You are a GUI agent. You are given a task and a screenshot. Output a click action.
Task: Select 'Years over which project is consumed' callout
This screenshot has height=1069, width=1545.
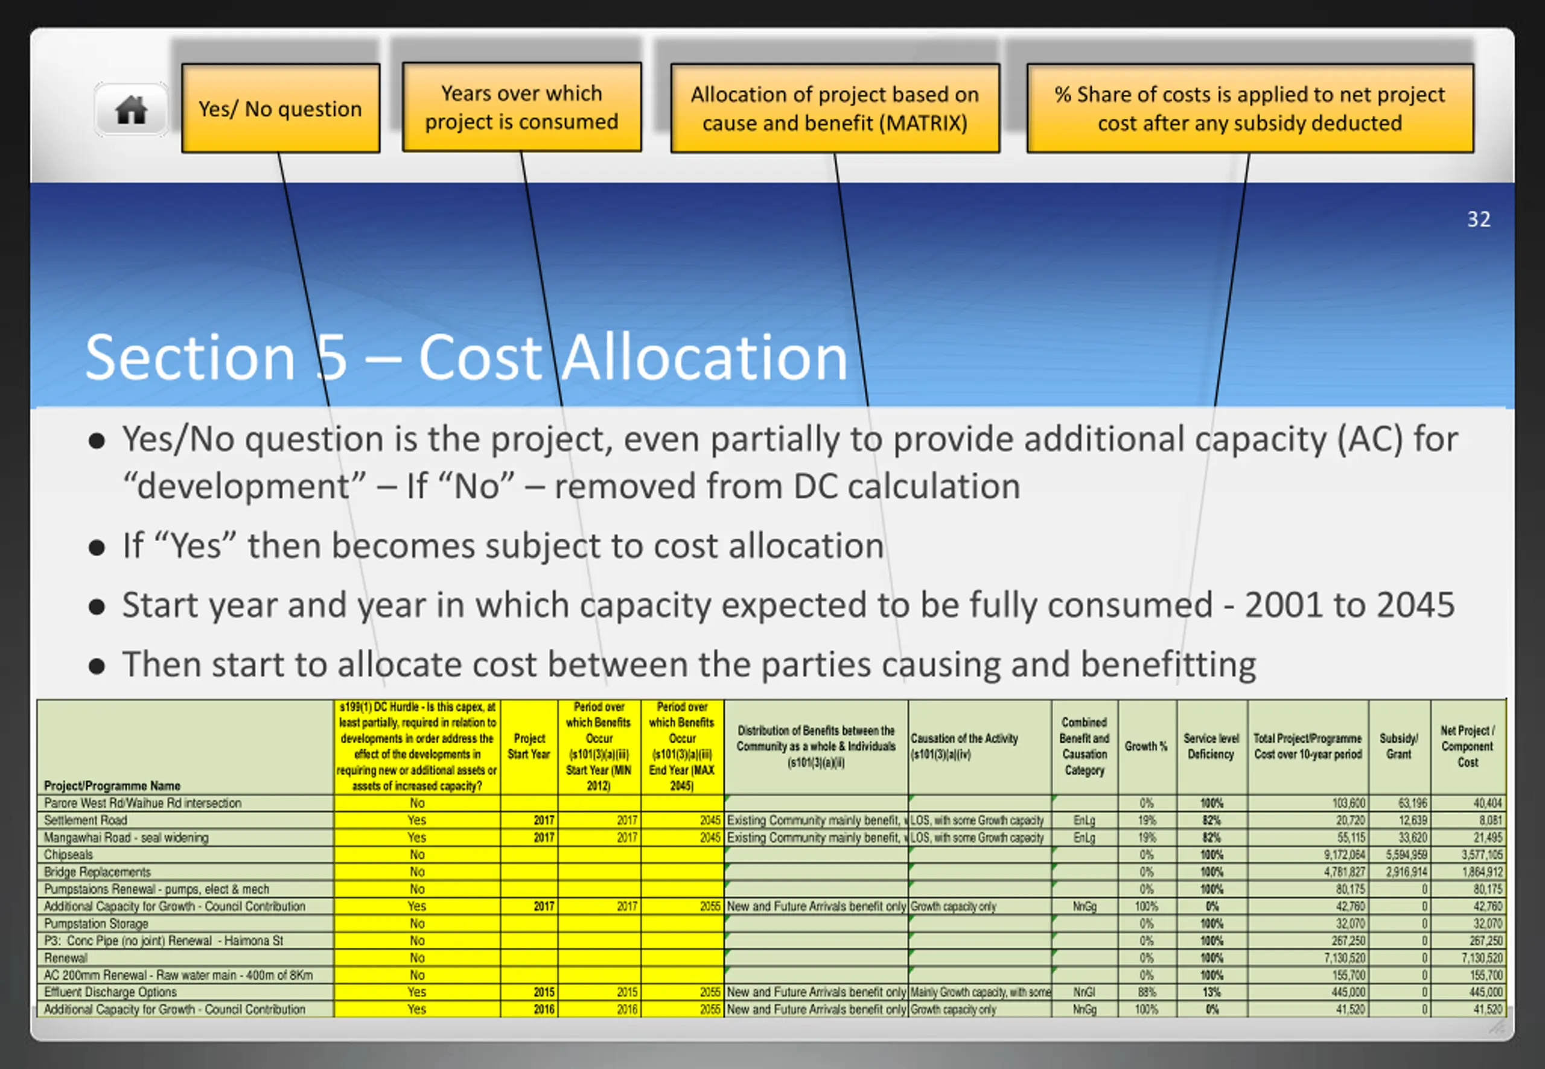[x=521, y=107]
